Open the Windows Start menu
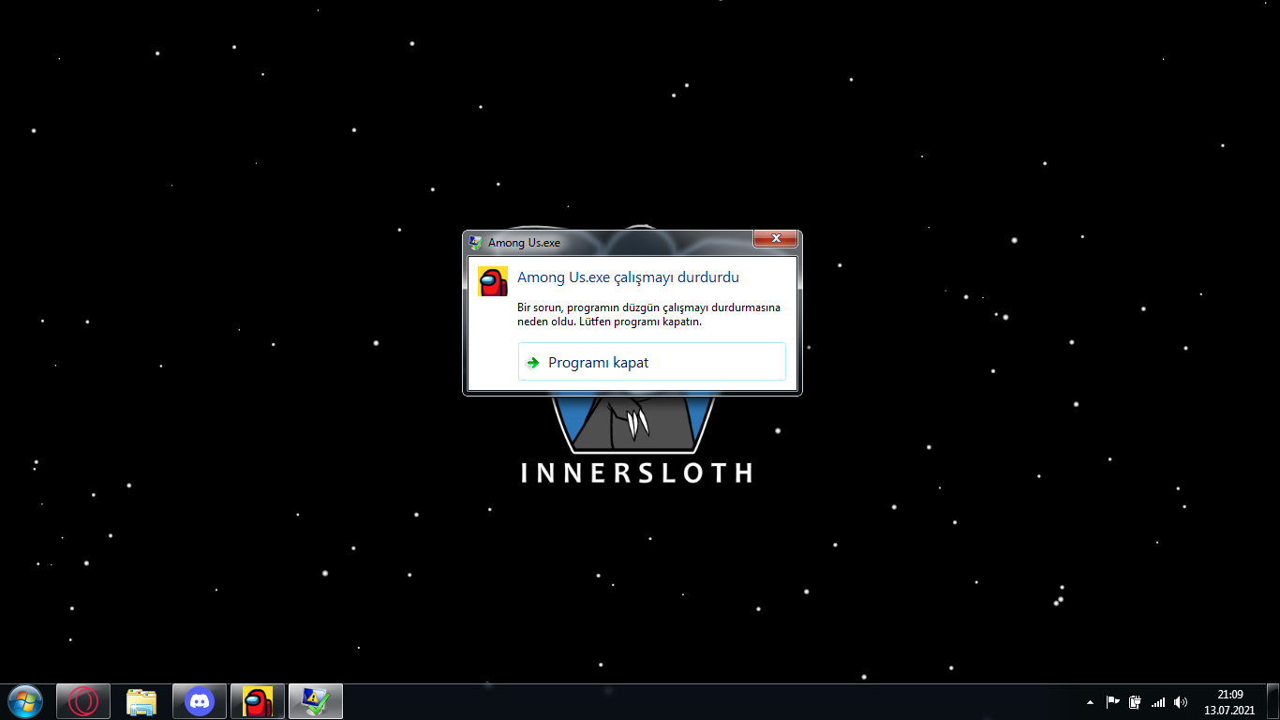The image size is (1280, 720). pyautogui.click(x=24, y=701)
